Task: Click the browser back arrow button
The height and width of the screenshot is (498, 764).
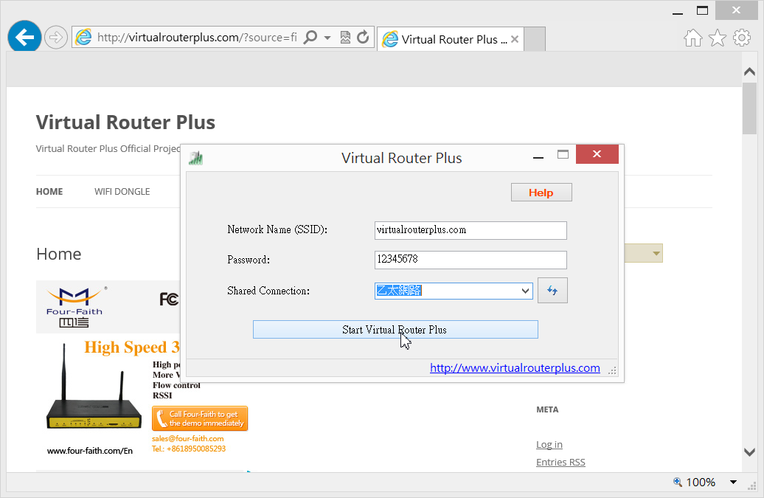Action: click(x=24, y=37)
